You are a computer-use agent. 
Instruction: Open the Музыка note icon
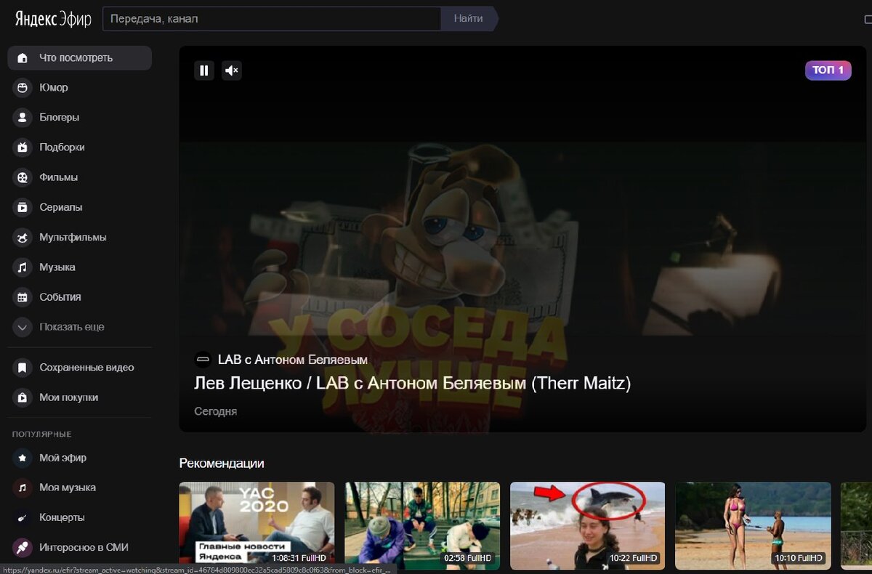coord(23,267)
